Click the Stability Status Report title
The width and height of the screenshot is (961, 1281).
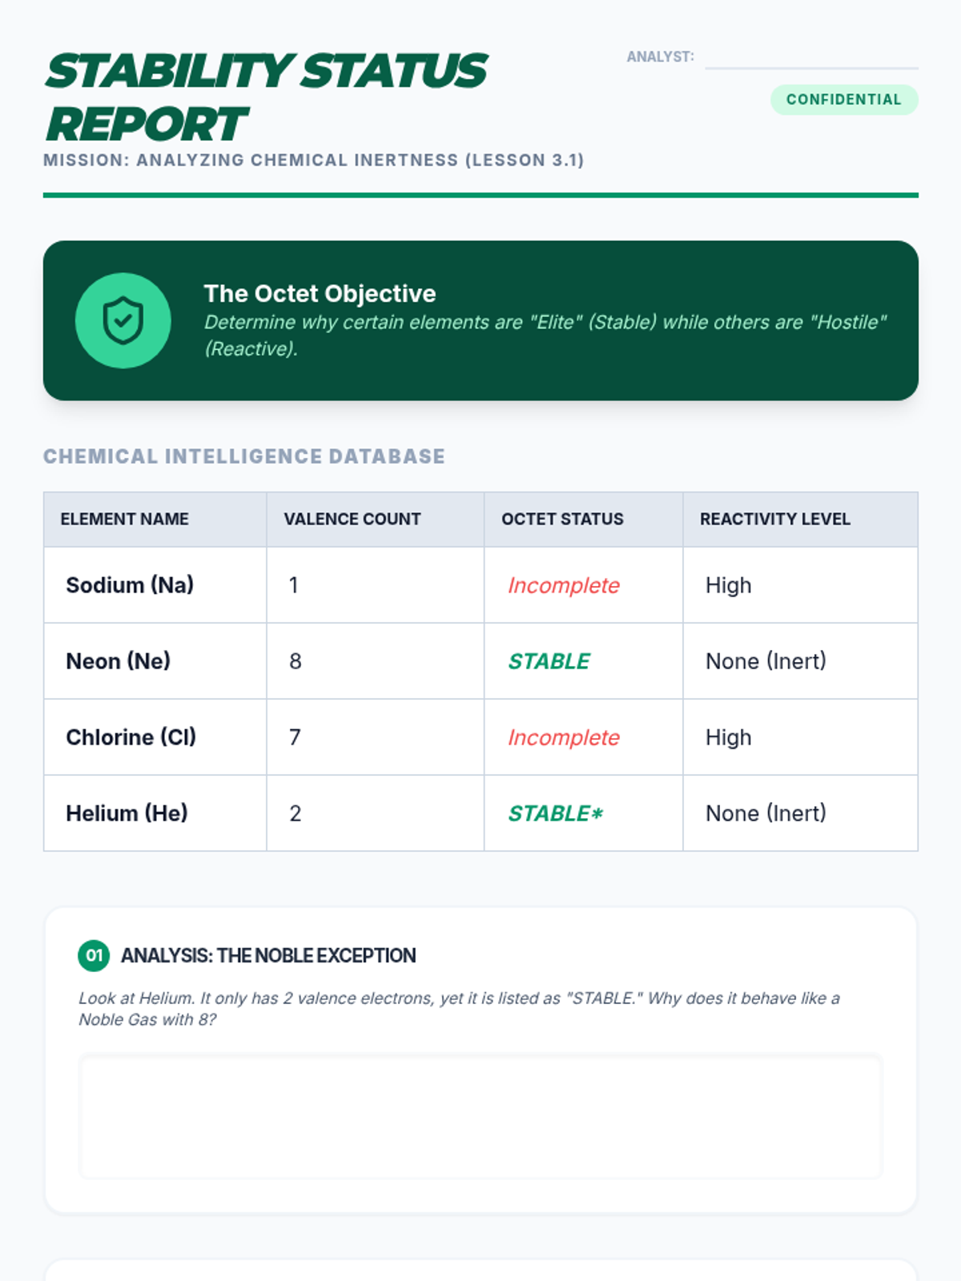266,97
